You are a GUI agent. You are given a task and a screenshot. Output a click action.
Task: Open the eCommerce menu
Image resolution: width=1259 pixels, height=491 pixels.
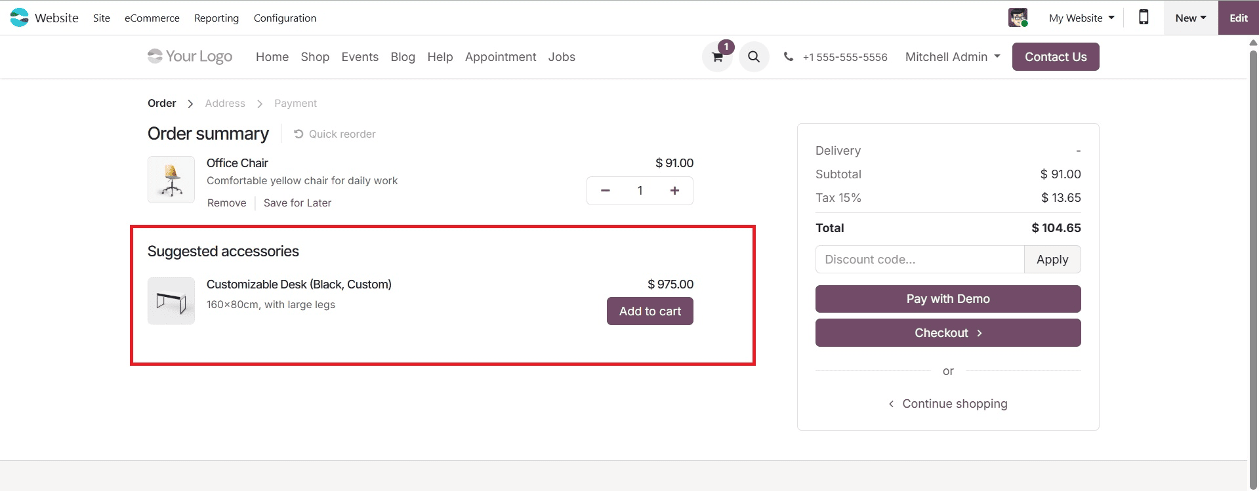click(152, 18)
